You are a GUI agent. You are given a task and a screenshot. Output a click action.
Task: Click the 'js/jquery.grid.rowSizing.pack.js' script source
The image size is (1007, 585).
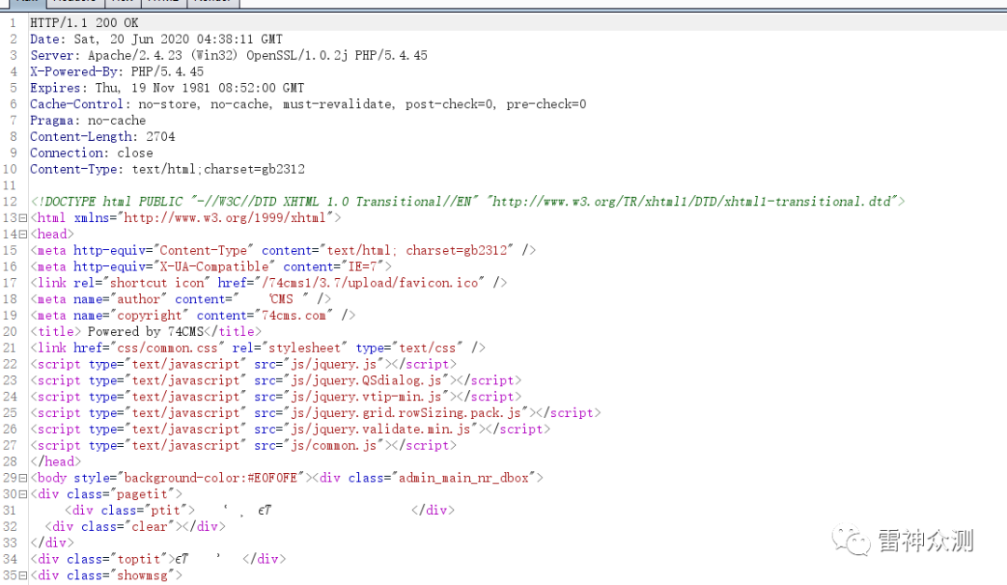coord(406,412)
